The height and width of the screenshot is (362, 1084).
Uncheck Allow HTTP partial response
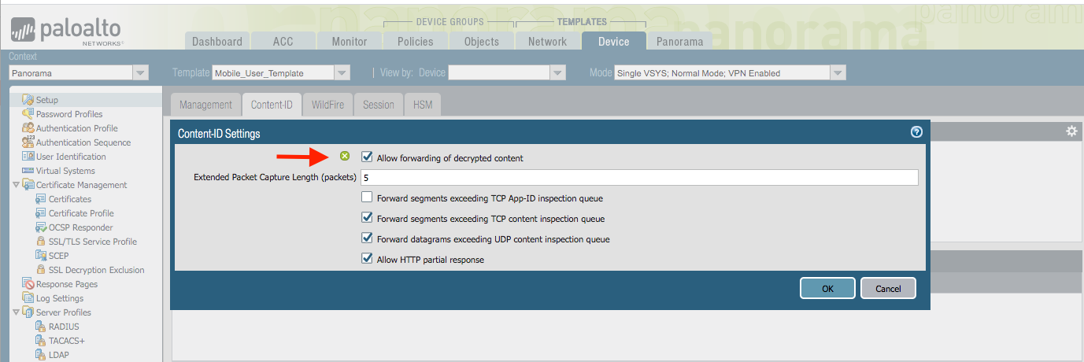point(367,259)
